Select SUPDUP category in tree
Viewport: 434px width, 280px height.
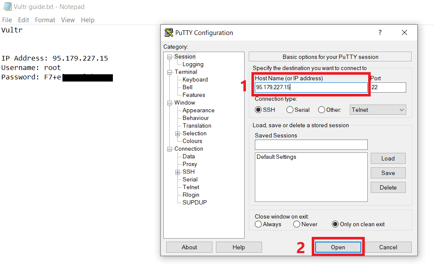click(195, 202)
